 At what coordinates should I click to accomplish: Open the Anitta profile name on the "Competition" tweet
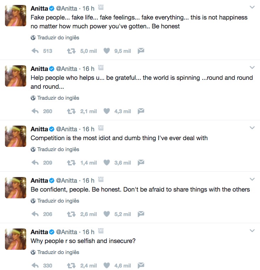coord(39,129)
